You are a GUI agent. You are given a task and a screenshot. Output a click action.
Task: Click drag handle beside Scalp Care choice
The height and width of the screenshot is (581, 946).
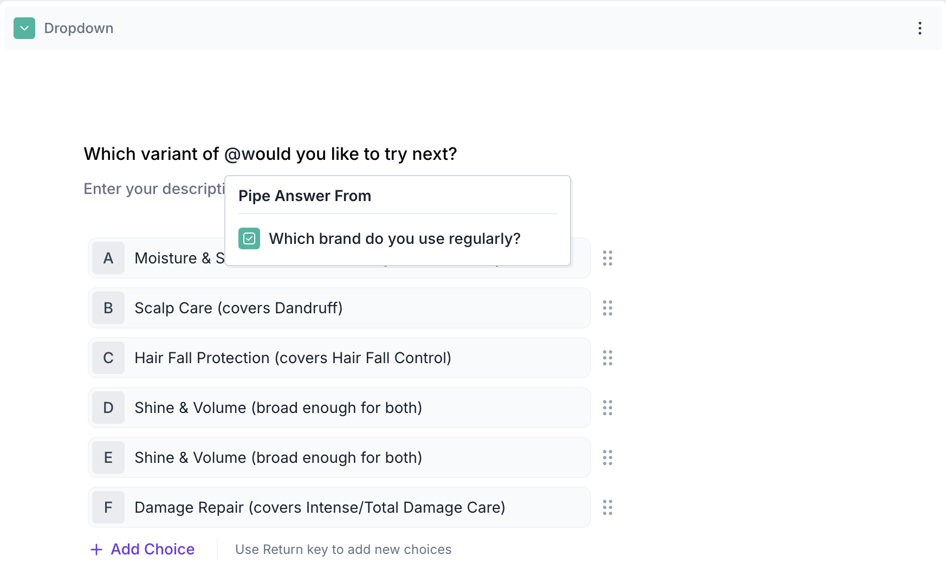click(607, 308)
